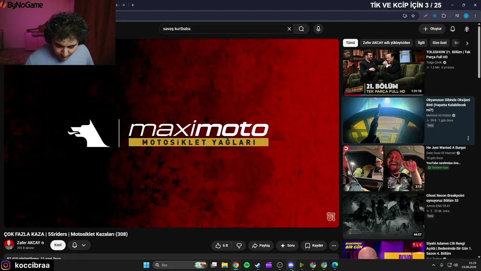
Task: Open the Ghost Recon Breakpoint video thumbnail
Action: click(x=383, y=216)
